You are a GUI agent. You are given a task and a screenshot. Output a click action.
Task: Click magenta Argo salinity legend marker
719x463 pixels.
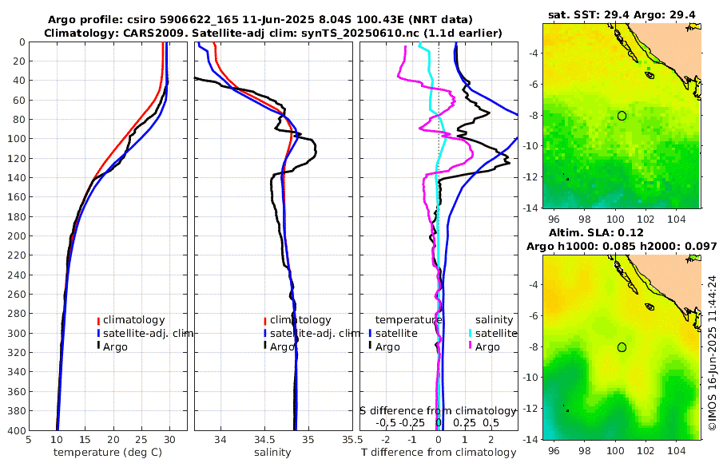(x=471, y=346)
